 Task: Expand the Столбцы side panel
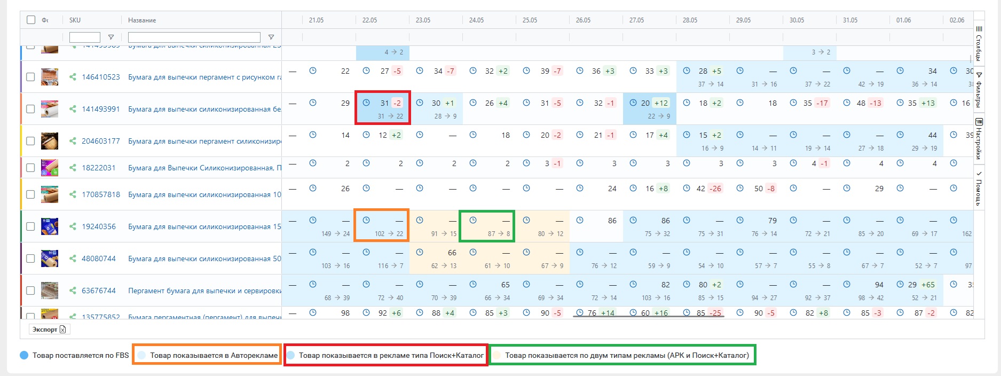[x=979, y=43]
